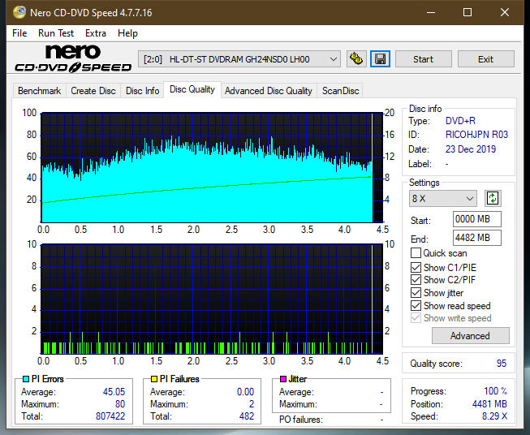Click the Position value 4481 MB
This screenshot has height=435, width=530.
coord(489,404)
